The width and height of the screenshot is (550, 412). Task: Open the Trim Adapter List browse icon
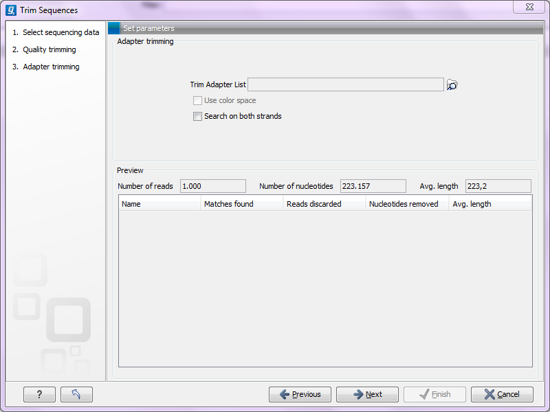coord(452,84)
